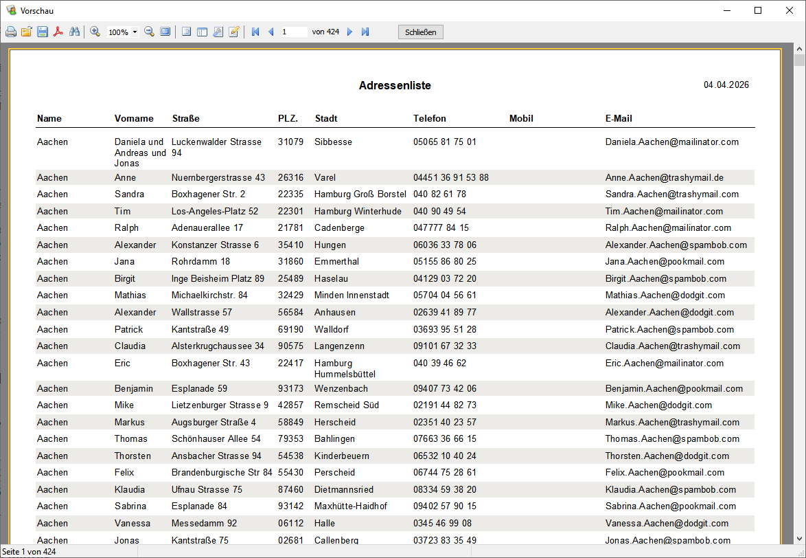Switch to full screen view
Viewport: 806px width, 558px height.
[165, 32]
